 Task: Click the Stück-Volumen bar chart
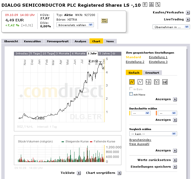tap(61, 154)
